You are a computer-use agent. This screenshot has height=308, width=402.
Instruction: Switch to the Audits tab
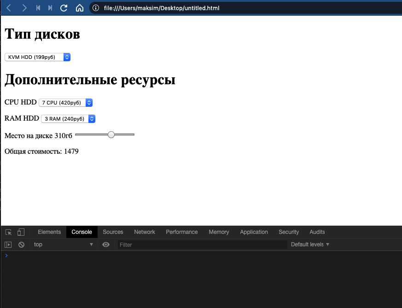click(317, 232)
